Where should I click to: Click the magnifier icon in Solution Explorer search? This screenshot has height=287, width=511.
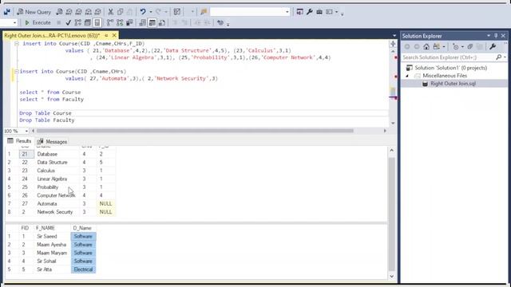coord(498,57)
